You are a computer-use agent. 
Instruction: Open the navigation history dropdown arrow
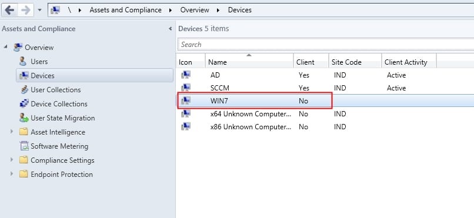40,10
